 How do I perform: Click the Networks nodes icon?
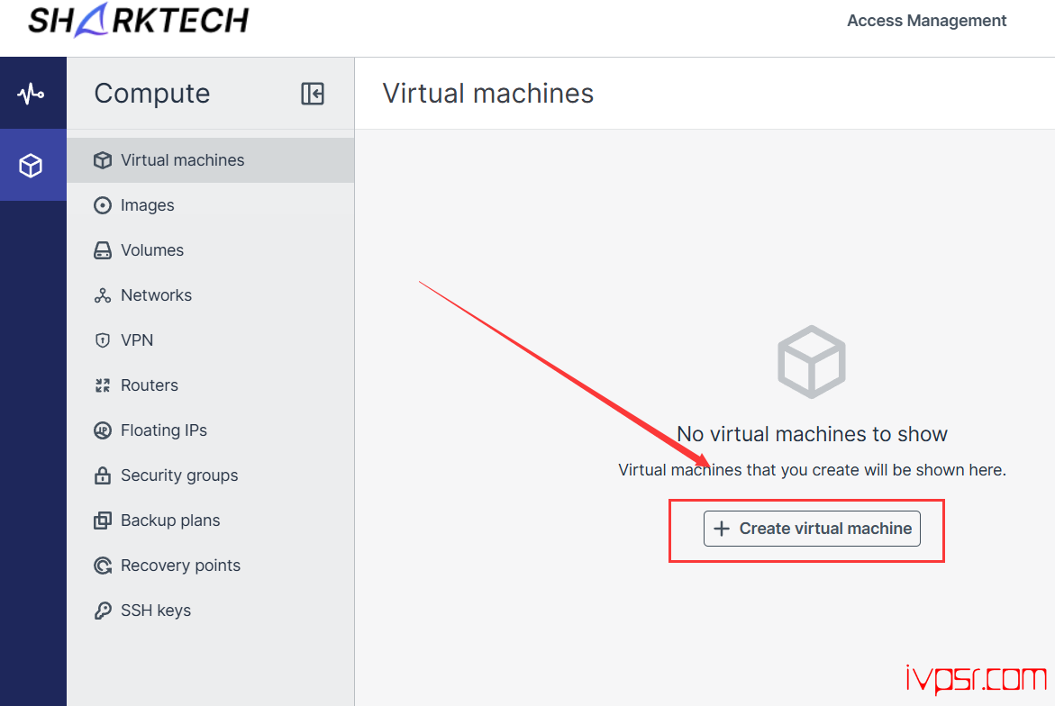click(x=103, y=295)
